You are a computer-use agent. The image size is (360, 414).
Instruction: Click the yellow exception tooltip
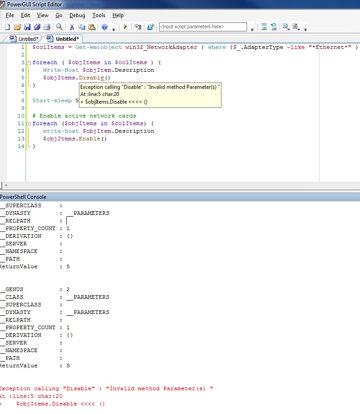click(150, 95)
